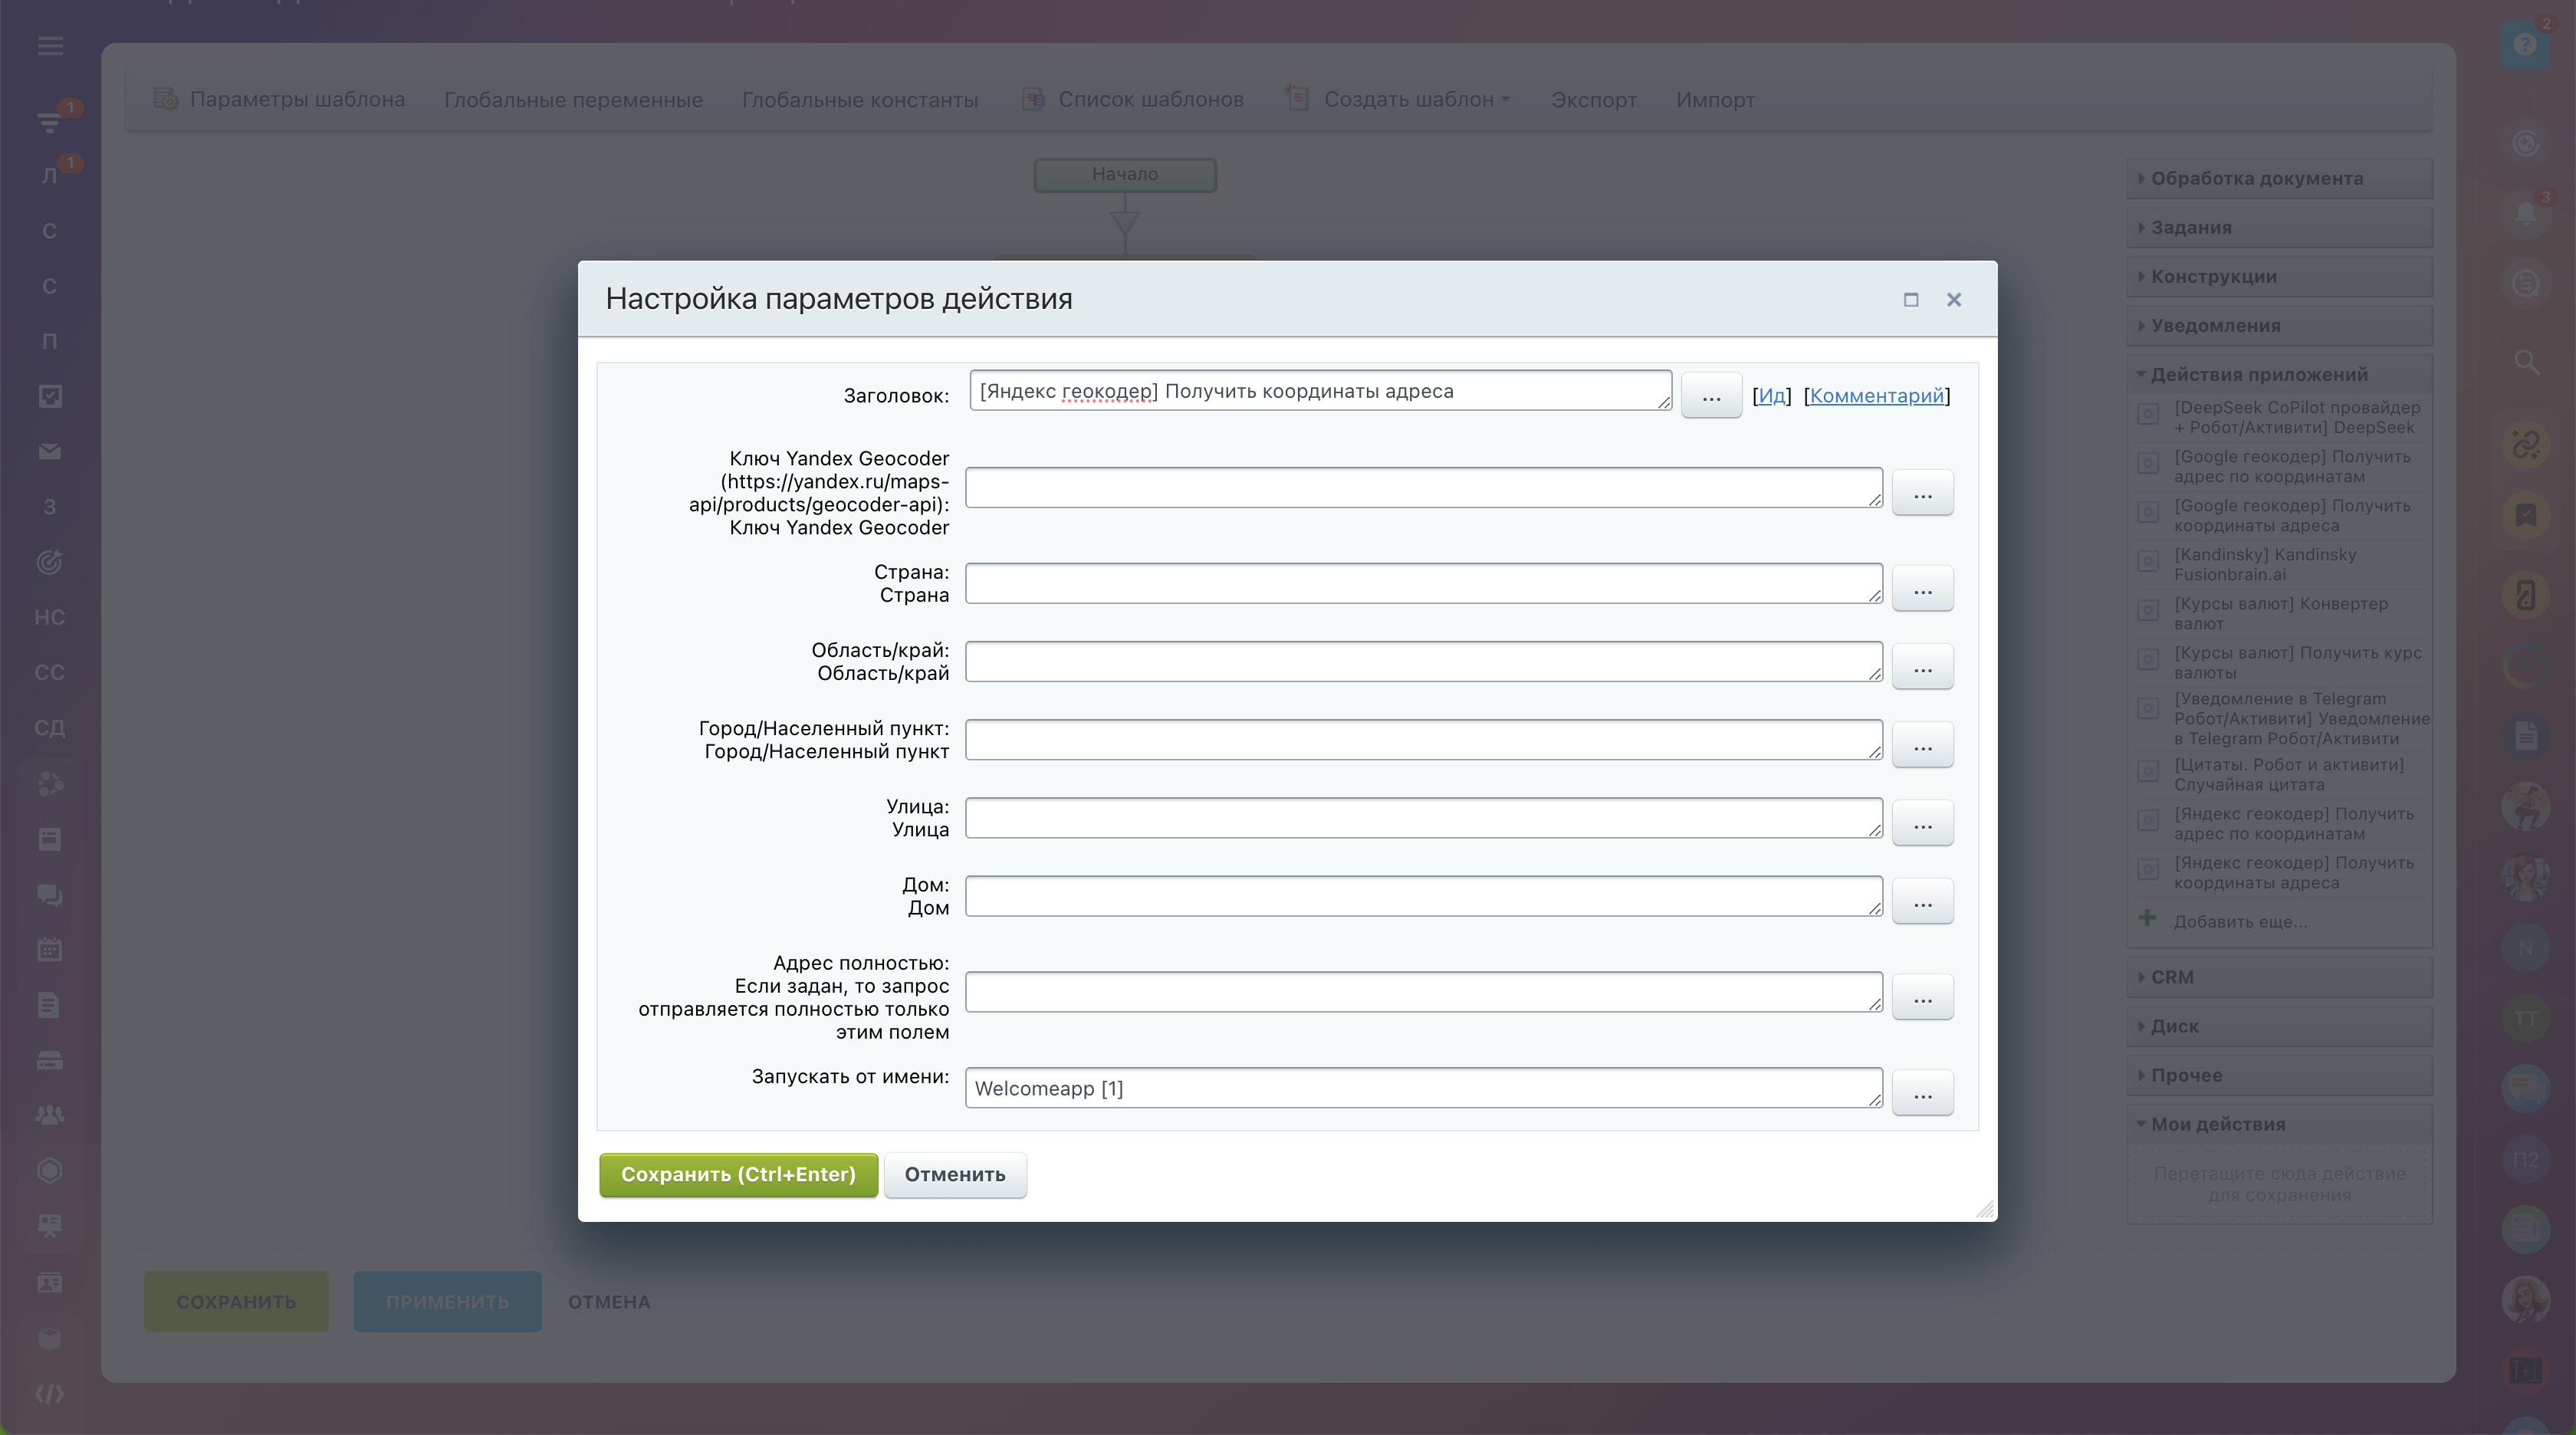The image size is (2576, 1435).
Task: Expand the CRM actions section
Action: pyautogui.click(x=2171, y=977)
